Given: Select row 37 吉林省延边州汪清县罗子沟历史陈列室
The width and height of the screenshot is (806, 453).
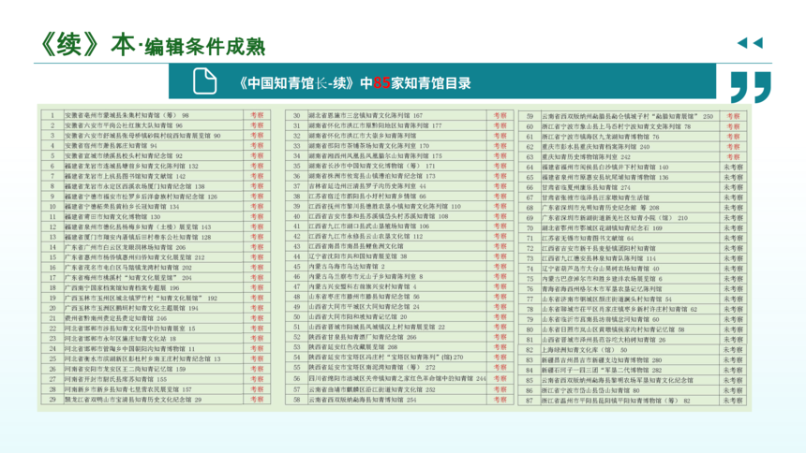Looking at the screenshot, I should (x=399, y=186).
